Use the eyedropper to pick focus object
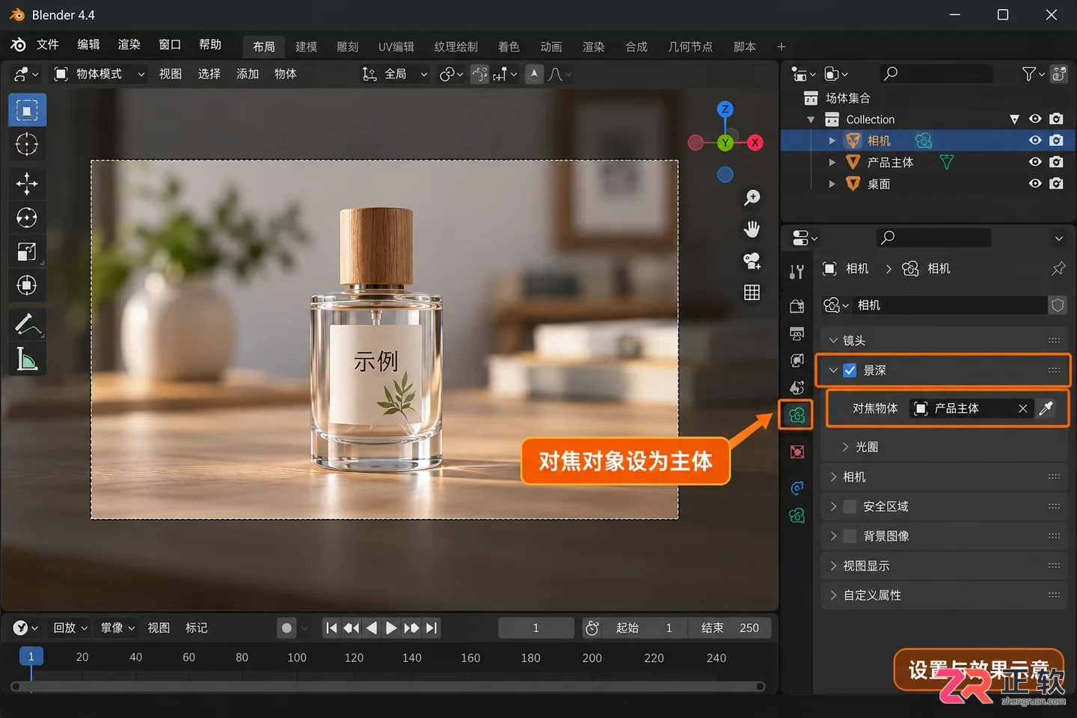This screenshot has width=1077, height=718. click(x=1046, y=408)
